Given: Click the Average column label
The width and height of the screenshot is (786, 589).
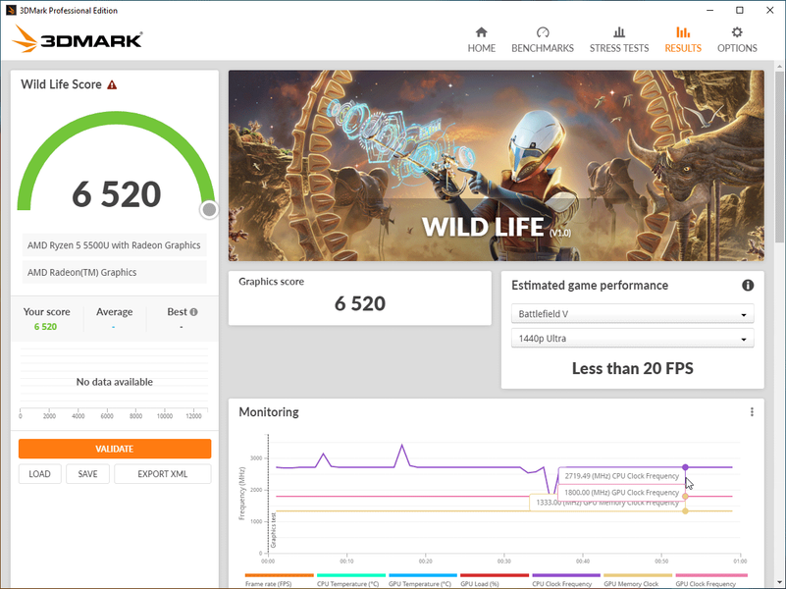Looking at the screenshot, I should (114, 312).
